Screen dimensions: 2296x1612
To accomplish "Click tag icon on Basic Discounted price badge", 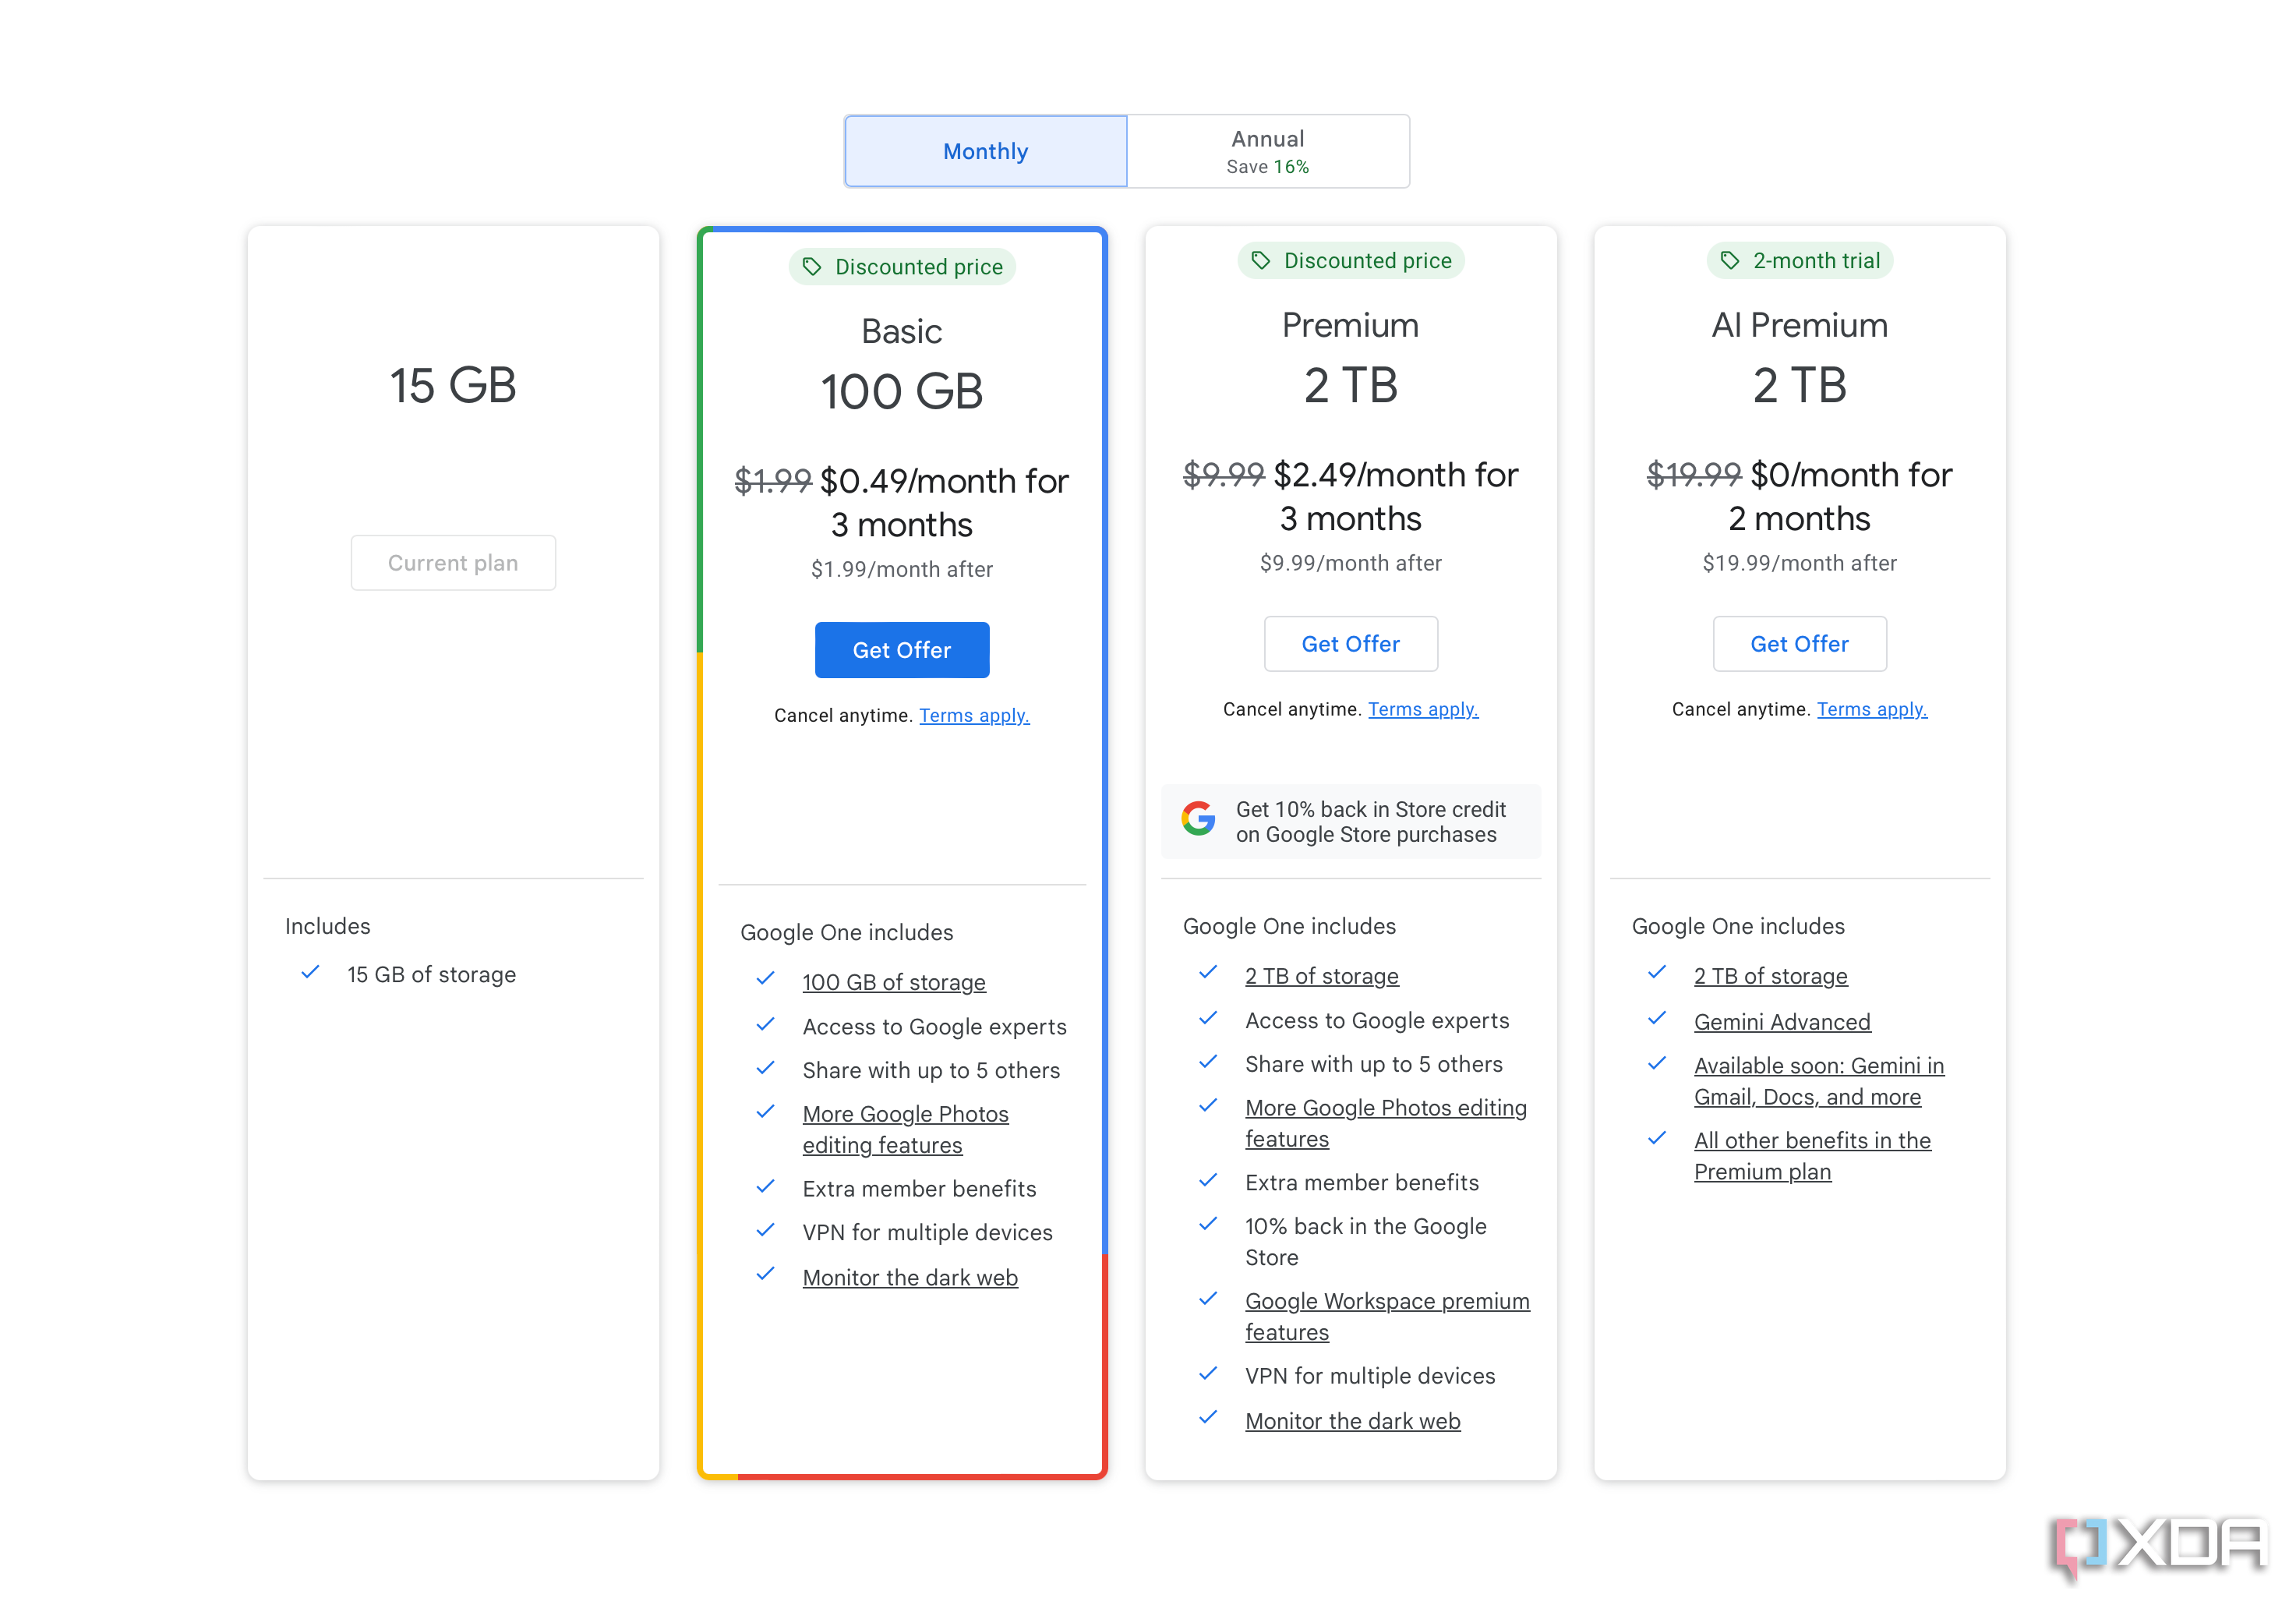I will pyautogui.click(x=812, y=267).
